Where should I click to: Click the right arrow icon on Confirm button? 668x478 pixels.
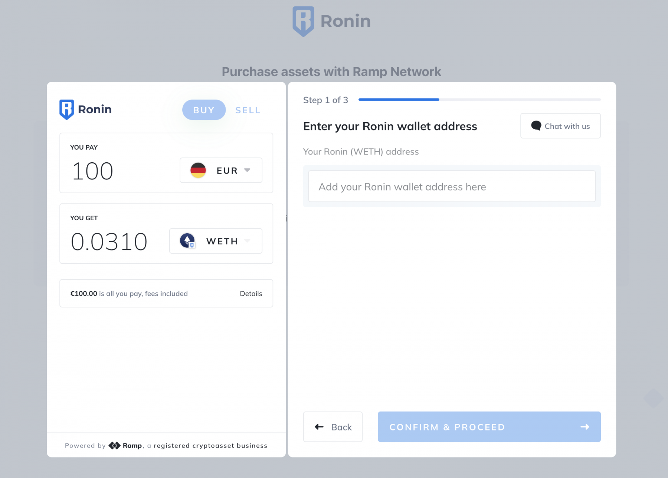click(585, 427)
